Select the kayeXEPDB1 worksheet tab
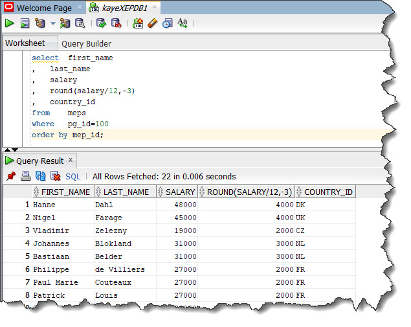Image resolution: width=411 pixels, height=327 pixels. coord(124,8)
